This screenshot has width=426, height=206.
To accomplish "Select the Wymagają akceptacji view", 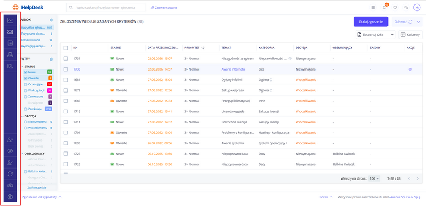I will point(37,46).
